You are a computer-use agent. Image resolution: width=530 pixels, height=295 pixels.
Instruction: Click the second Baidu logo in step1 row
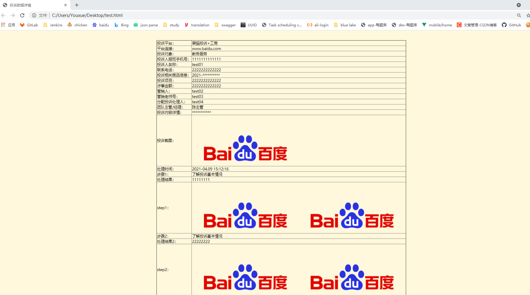(352, 215)
